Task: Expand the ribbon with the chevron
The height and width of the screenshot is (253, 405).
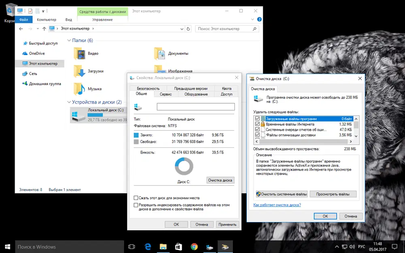Action: [x=253, y=19]
